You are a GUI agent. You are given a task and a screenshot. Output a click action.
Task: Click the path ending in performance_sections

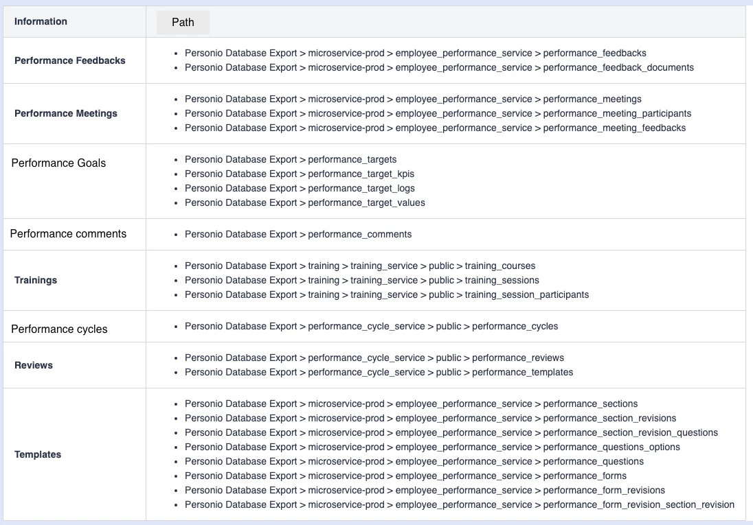tap(412, 404)
